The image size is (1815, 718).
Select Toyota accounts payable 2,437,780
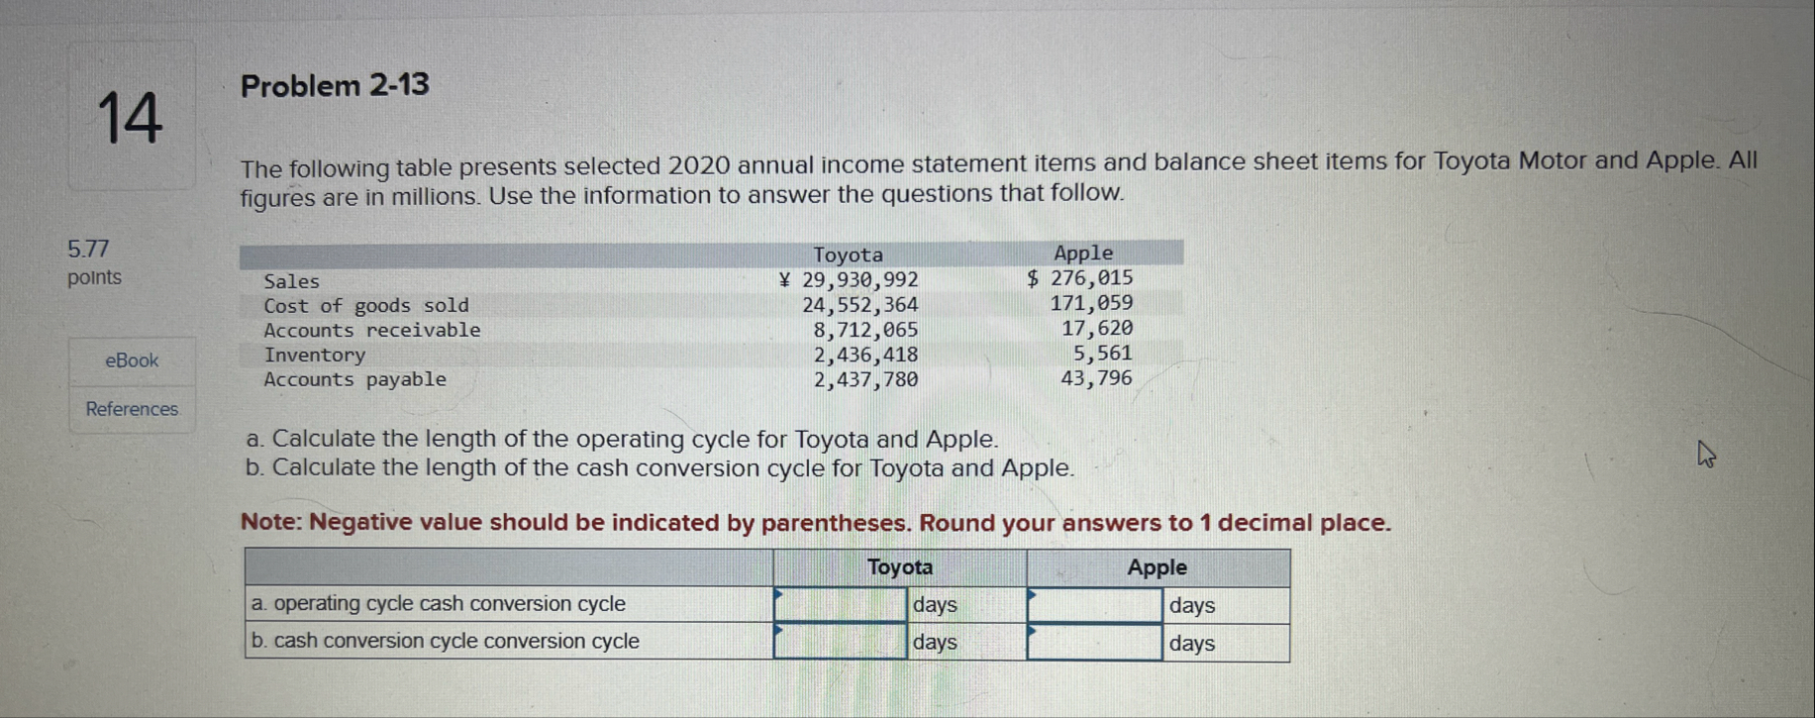pos(865,379)
